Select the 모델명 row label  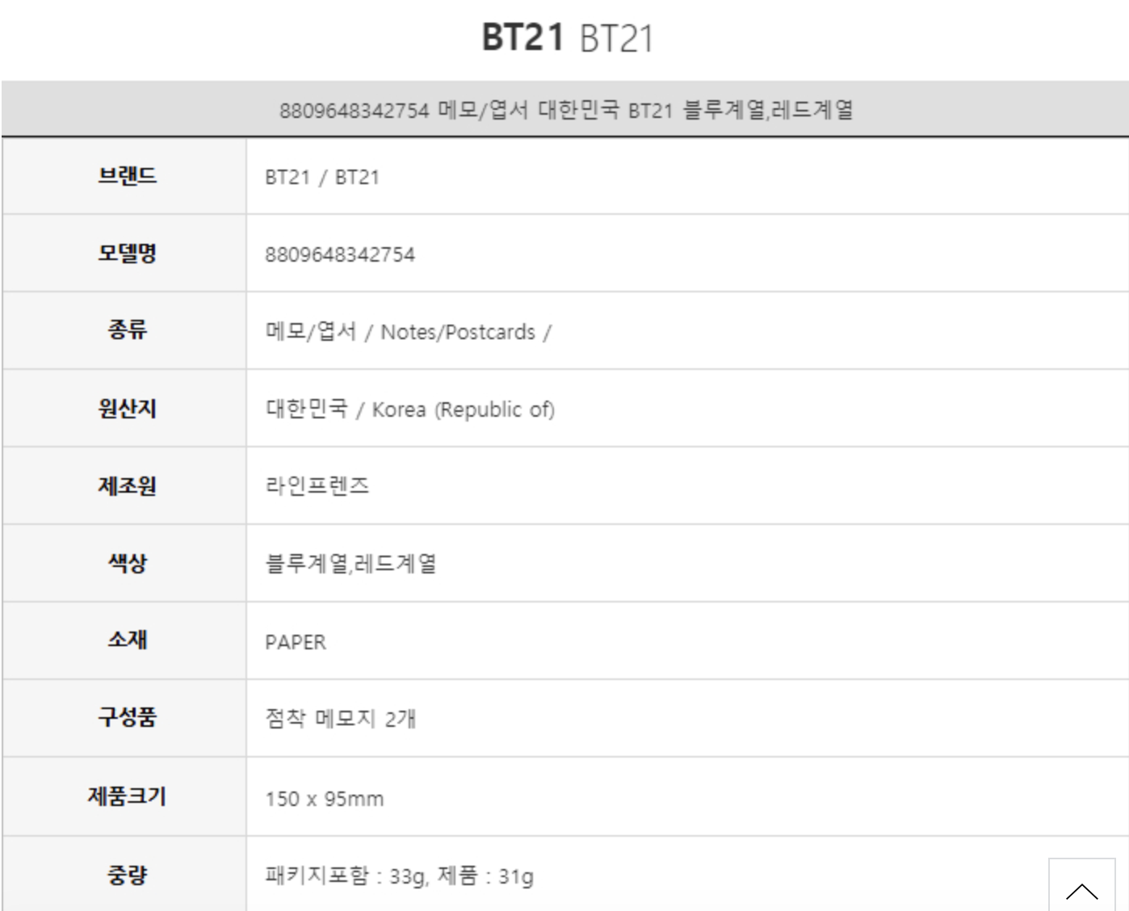[x=127, y=254]
